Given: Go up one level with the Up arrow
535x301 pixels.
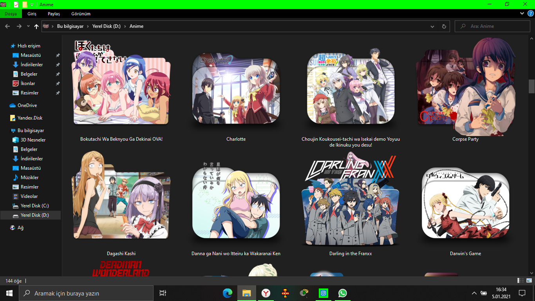Looking at the screenshot, I should point(36,26).
